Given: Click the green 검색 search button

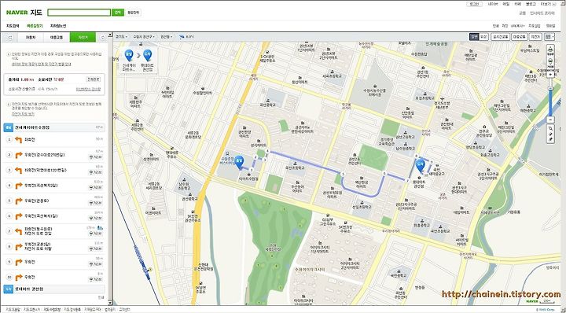Looking at the screenshot, I should point(118,13).
